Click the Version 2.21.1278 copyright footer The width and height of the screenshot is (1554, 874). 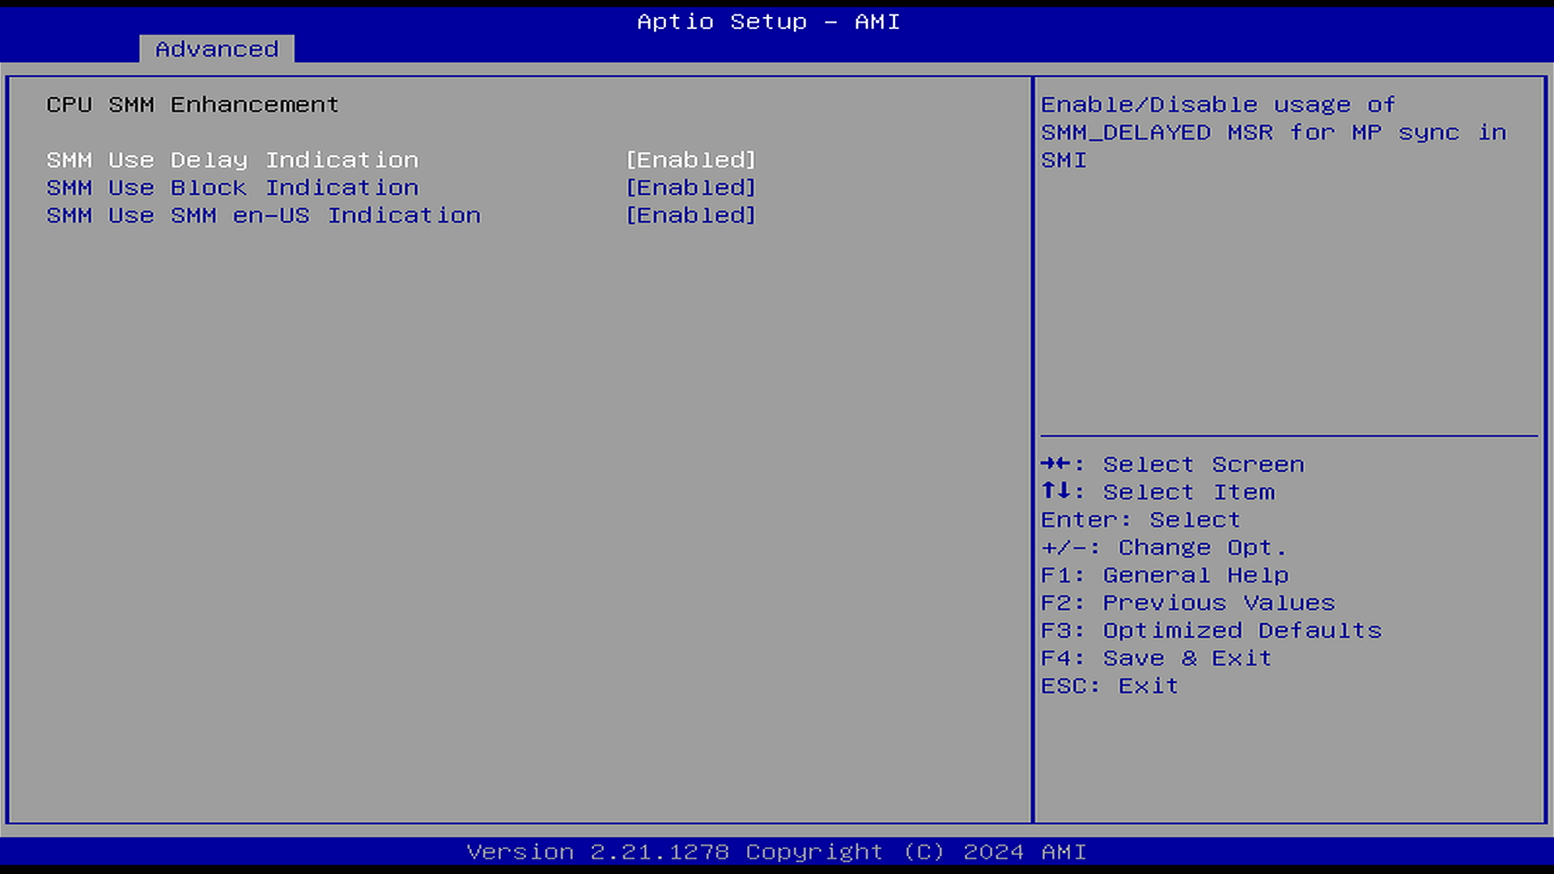click(x=776, y=852)
